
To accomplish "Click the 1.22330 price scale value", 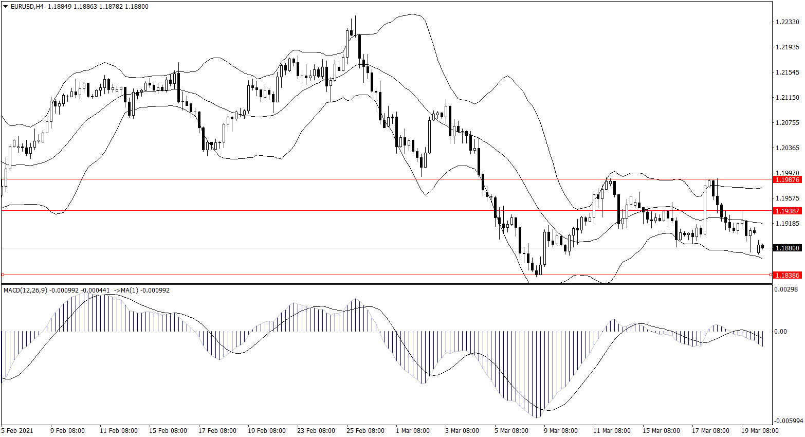I will coord(787,22).
